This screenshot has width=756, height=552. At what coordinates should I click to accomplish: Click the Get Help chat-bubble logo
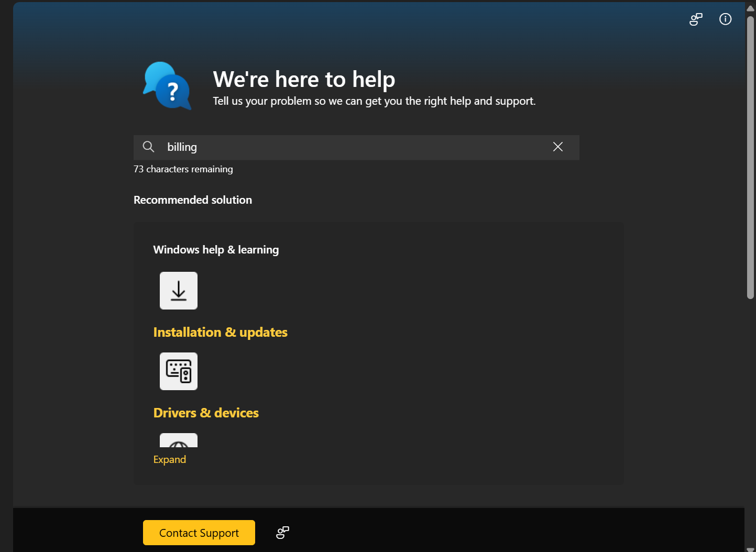coord(168,85)
